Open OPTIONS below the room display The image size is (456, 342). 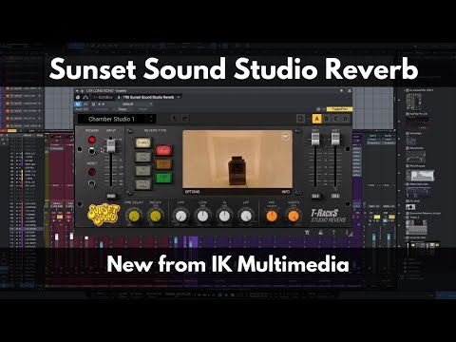pyautogui.click(x=192, y=192)
